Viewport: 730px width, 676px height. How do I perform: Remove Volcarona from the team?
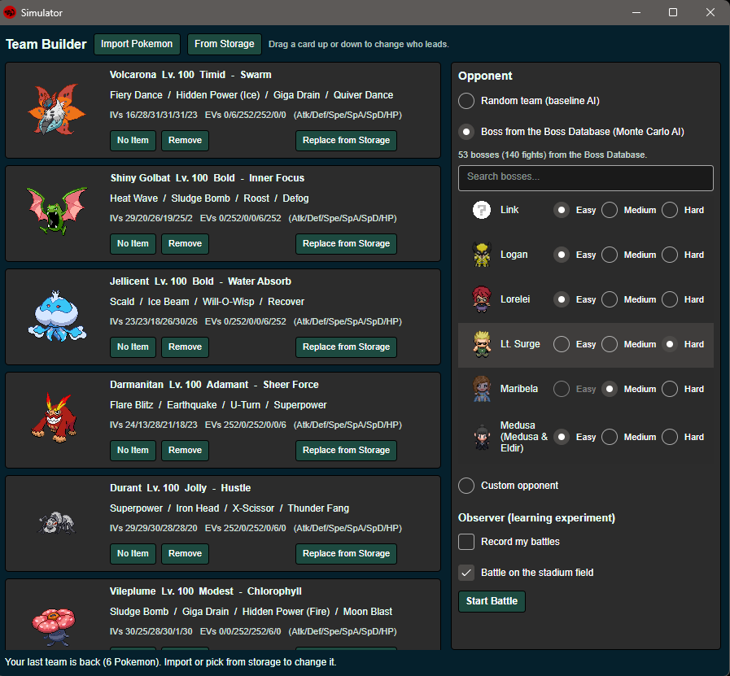(185, 141)
